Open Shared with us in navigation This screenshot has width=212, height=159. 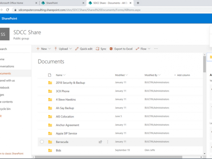click(7, 80)
